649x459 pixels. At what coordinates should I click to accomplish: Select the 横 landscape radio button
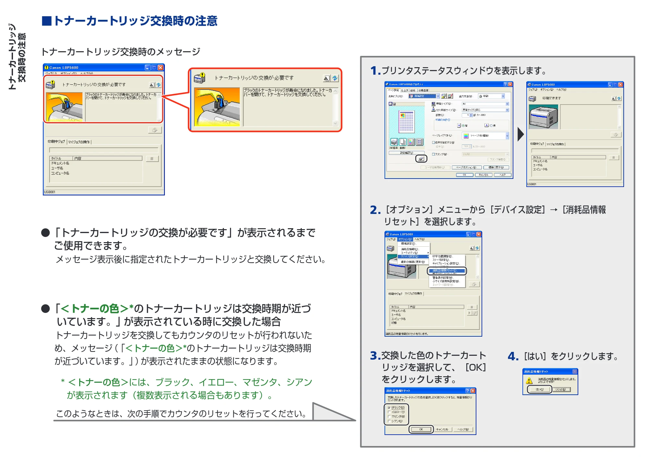point(491,126)
